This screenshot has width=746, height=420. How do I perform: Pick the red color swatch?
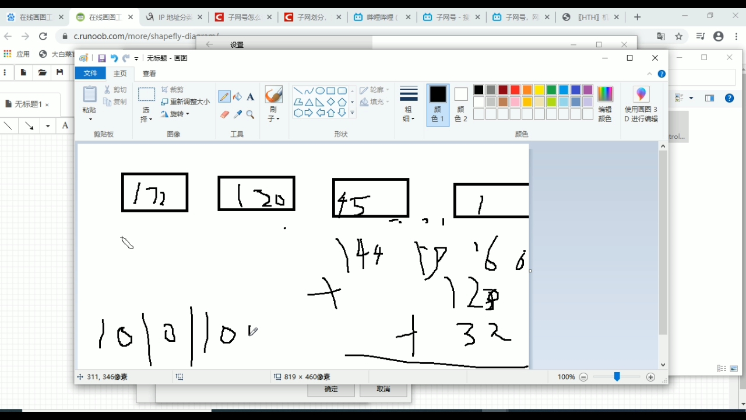coord(515,90)
